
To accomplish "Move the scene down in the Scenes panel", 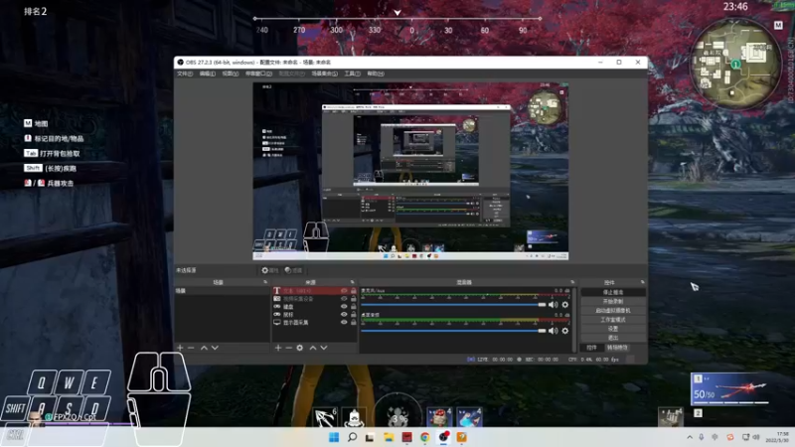I will pyautogui.click(x=215, y=348).
